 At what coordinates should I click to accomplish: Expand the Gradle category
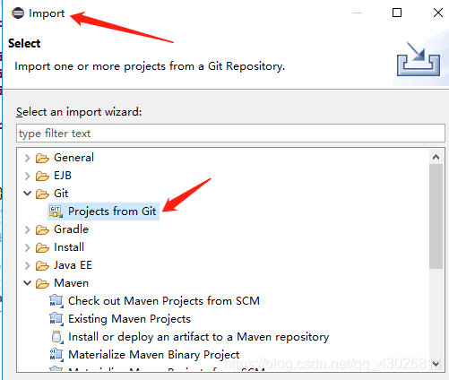[27, 229]
